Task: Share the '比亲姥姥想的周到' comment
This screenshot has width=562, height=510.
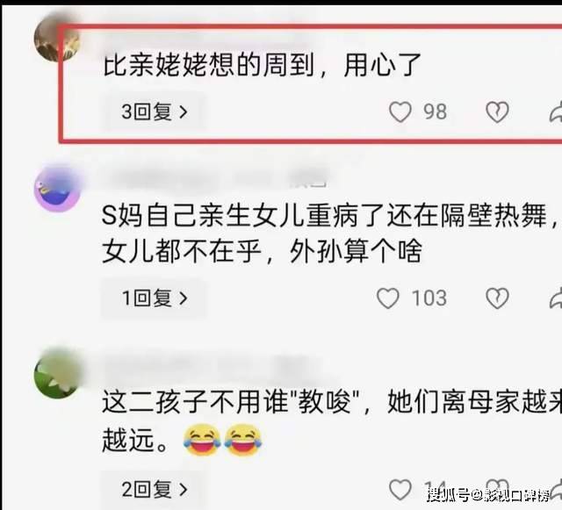Action: point(556,112)
